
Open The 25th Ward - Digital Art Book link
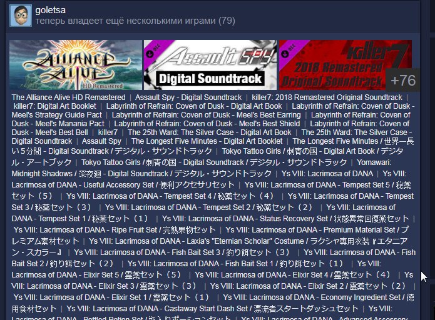click(x=210, y=132)
